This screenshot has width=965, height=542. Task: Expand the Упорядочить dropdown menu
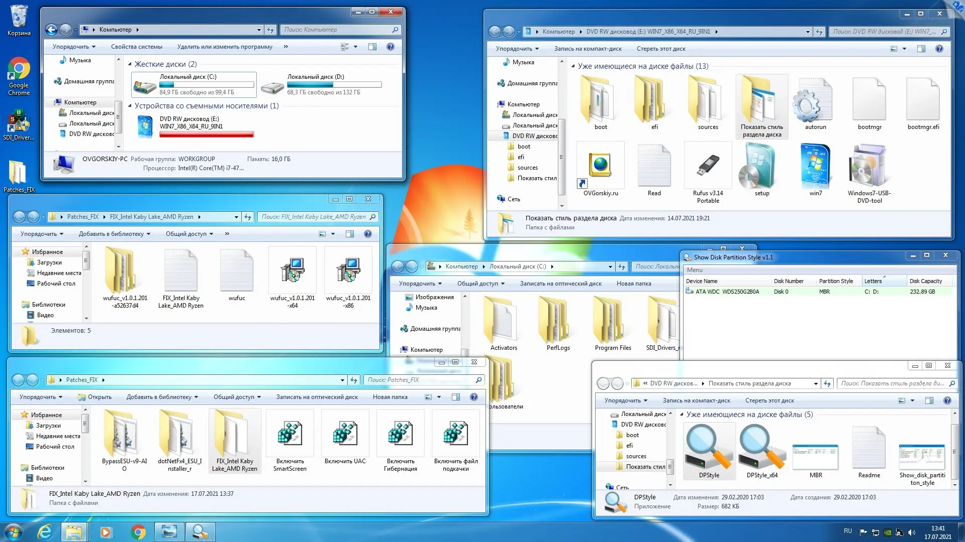point(74,47)
